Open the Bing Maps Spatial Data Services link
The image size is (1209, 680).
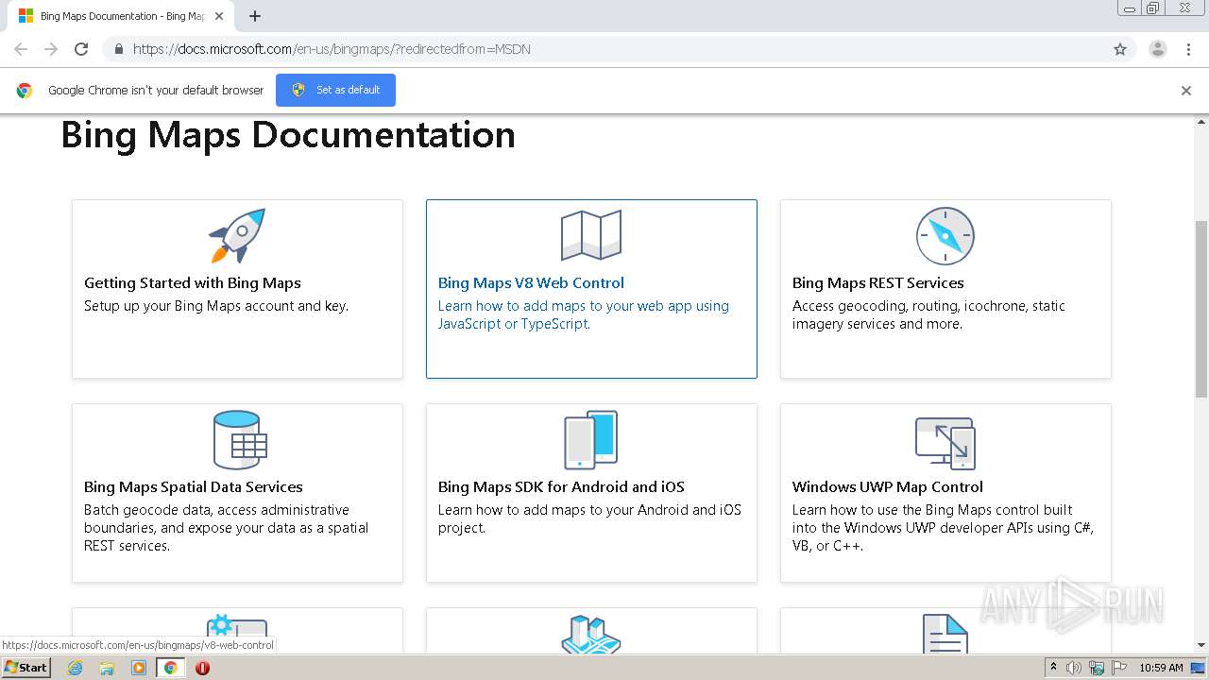pos(194,486)
